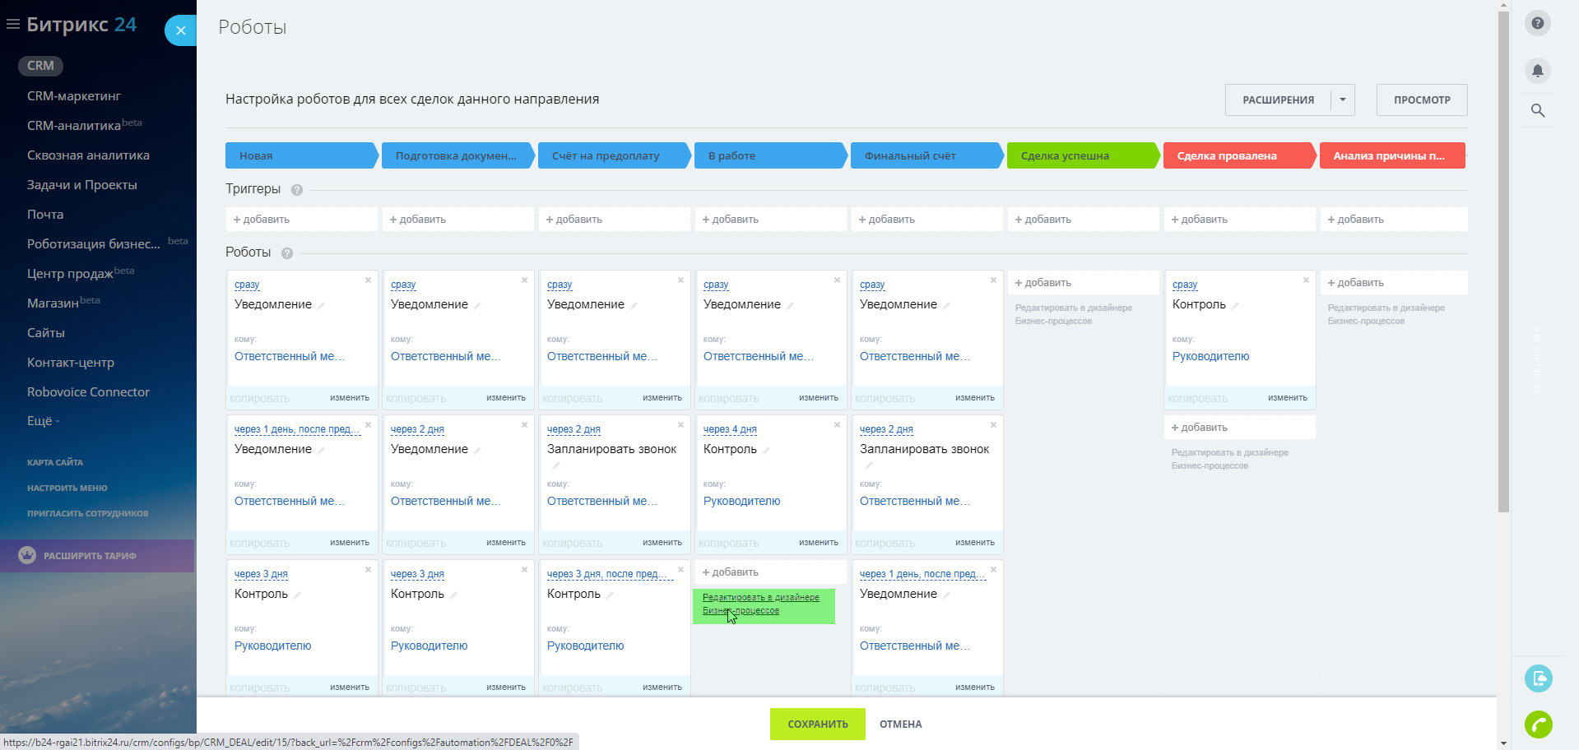The height and width of the screenshot is (750, 1579).
Task: Click pencil of 'сразу' Уведомление under Финальный счёт
Action: pyautogui.click(x=946, y=306)
